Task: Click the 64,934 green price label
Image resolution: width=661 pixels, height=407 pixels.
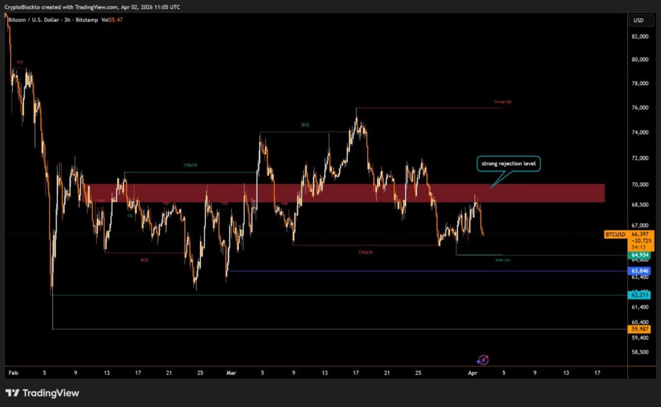Action: tap(640, 256)
